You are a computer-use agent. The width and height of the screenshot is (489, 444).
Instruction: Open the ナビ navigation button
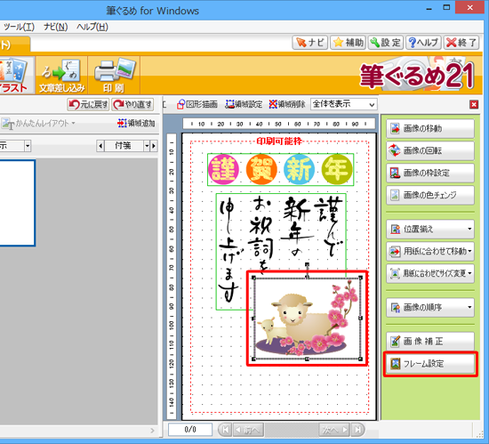point(310,43)
